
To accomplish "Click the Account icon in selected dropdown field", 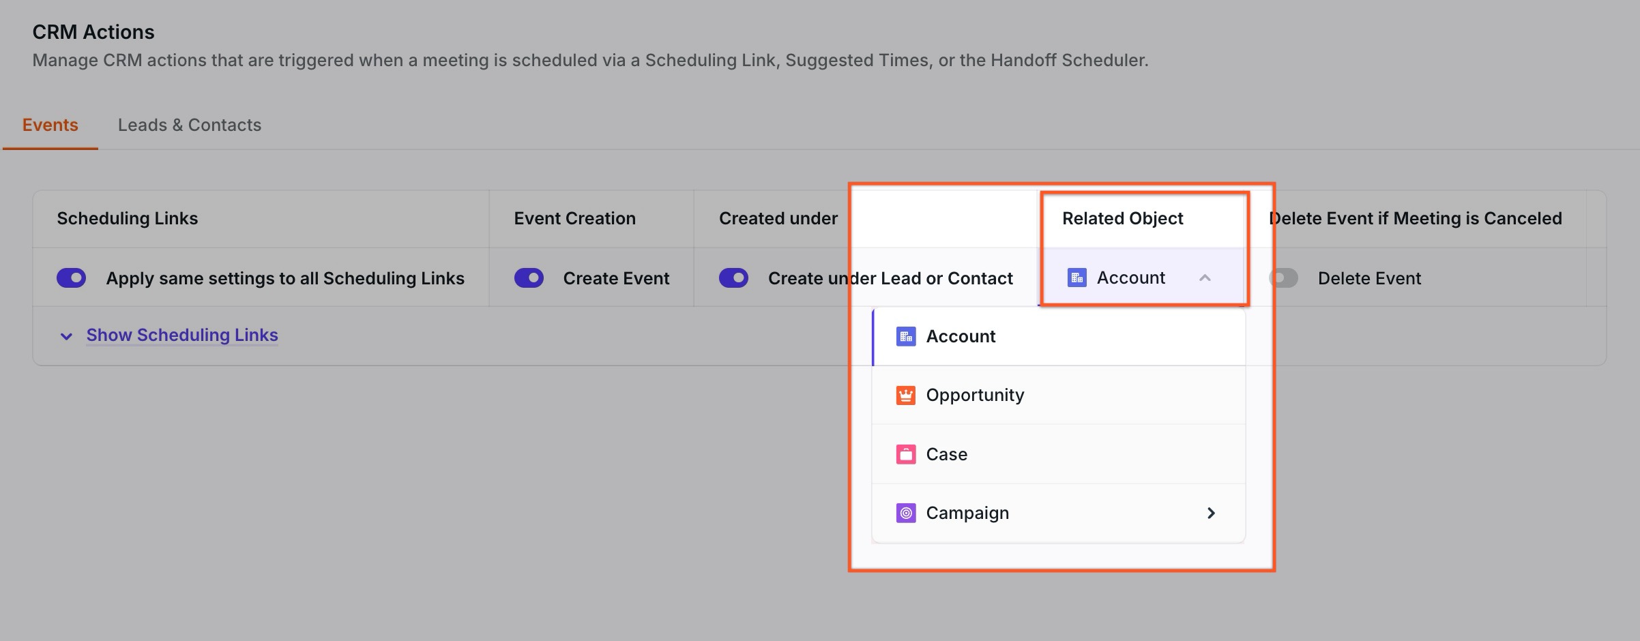I will [1077, 278].
